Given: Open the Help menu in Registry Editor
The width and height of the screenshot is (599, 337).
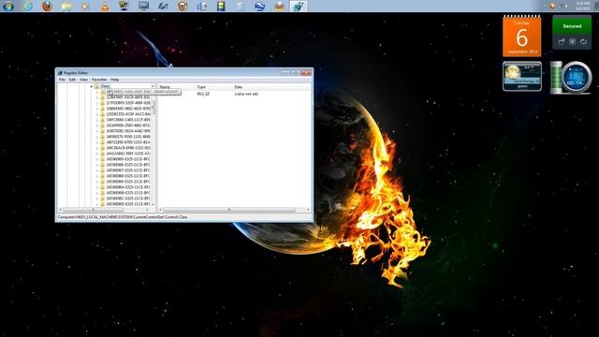Looking at the screenshot, I should pyautogui.click(x=114, y=80).
